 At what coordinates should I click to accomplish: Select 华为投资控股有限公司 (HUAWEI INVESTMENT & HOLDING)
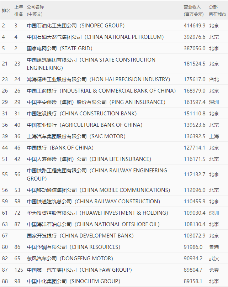[x=97, y=213]
